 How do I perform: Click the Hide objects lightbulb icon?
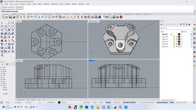pyautogui.click(x=78, y=17)
